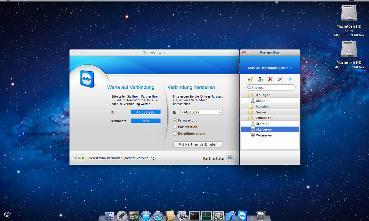The width and height of the screenshot is (369, 221).
Task: Click the Partnerliste label in TeamViewer window
Action: pos(213,158)
